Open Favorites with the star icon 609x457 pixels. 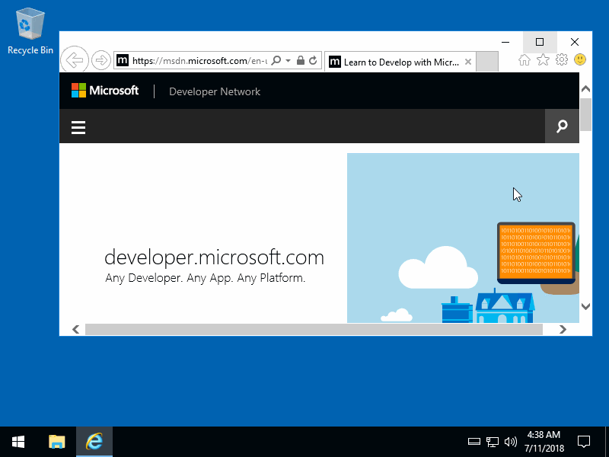point(543,60)
